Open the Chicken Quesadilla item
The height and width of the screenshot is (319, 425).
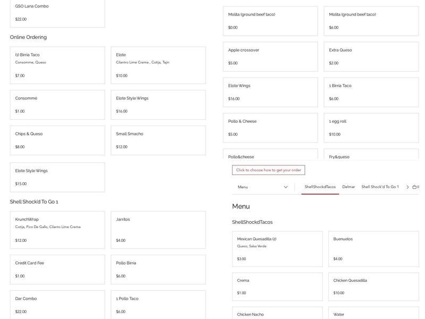tap(373, 287)
